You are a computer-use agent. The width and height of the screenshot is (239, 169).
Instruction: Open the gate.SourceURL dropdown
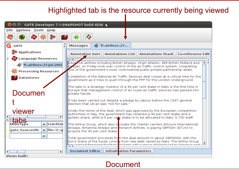(44, 130)
